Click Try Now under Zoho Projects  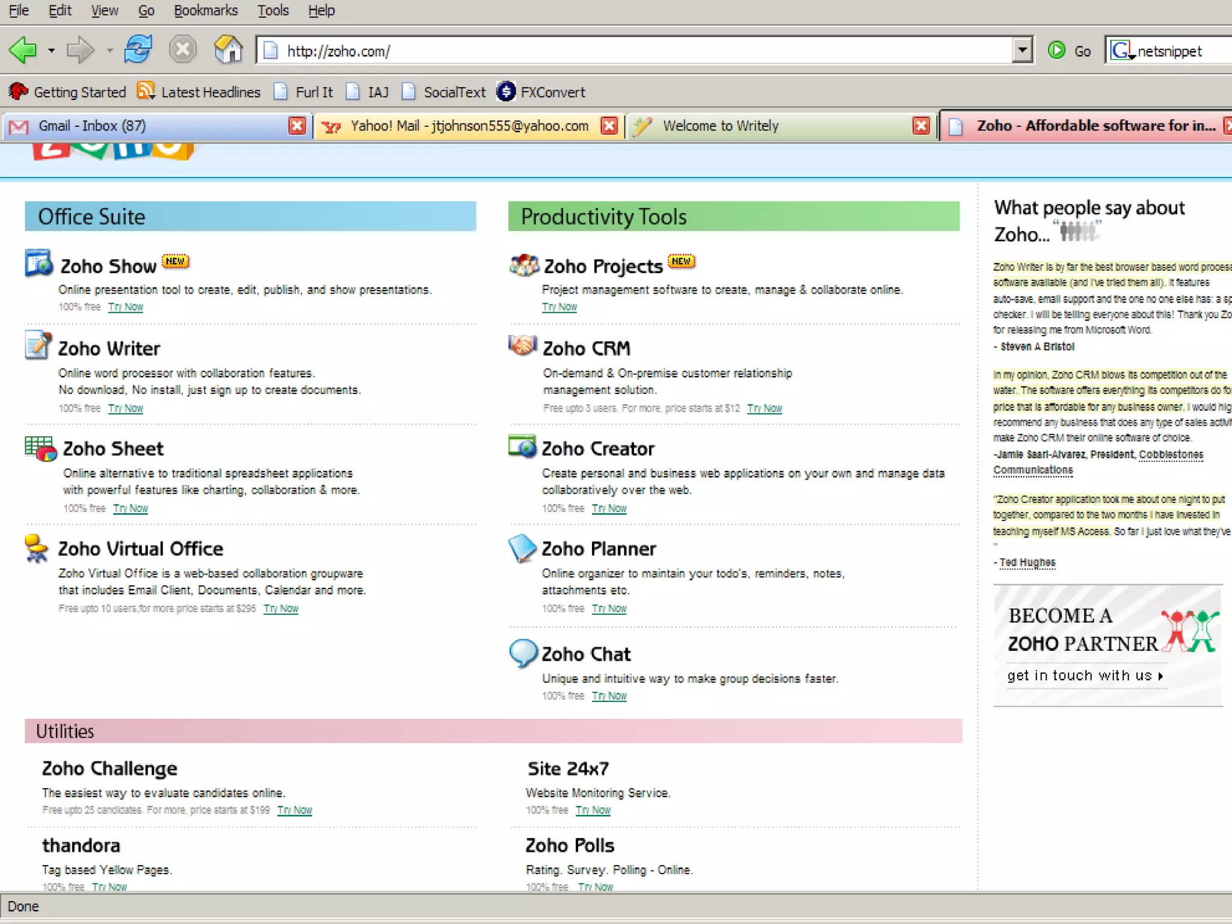click(x=559, y=307)
